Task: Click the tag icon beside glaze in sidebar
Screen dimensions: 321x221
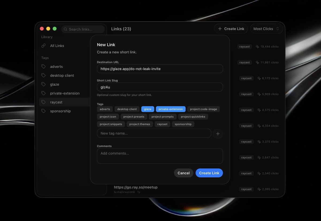Action: point(43,84)
